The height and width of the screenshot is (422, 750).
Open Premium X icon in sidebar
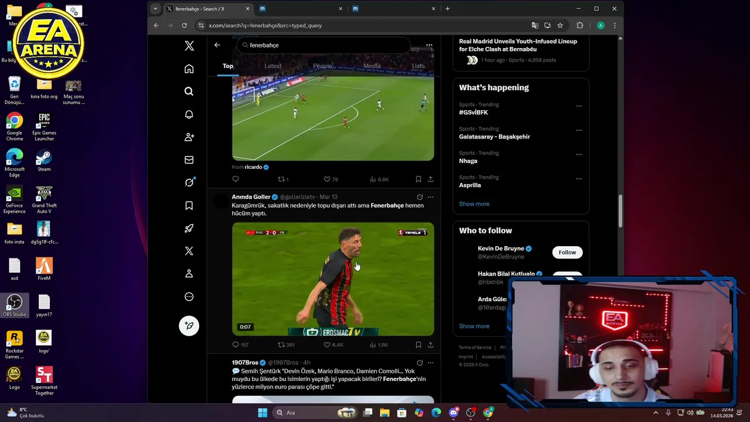coord(189,251)
